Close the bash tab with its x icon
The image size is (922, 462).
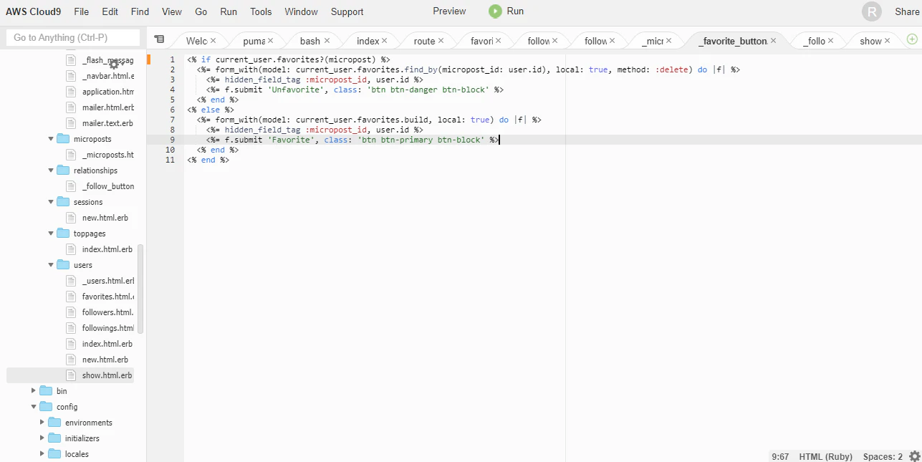[x=327, y=40]
